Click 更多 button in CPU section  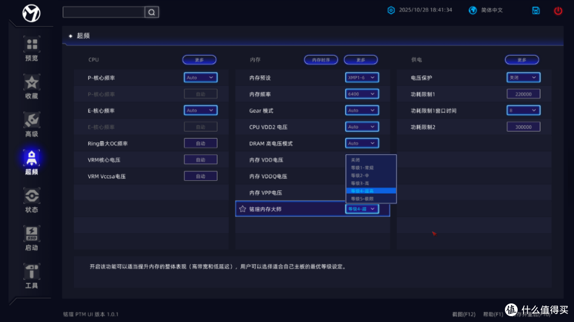tap(199, 60)
